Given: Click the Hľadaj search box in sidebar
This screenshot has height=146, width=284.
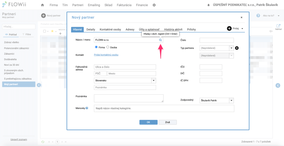Looking at the screenshot, I should point(19,27).
